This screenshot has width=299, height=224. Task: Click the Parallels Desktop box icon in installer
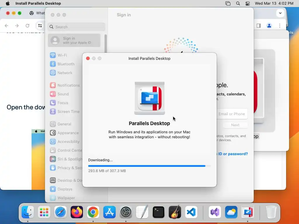pyautogui.click(x=149, y=98)
